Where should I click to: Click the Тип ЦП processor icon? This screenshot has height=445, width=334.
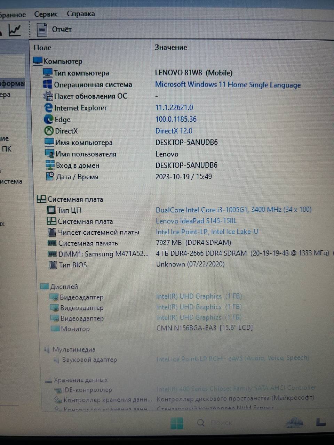(x=51, y=210)
